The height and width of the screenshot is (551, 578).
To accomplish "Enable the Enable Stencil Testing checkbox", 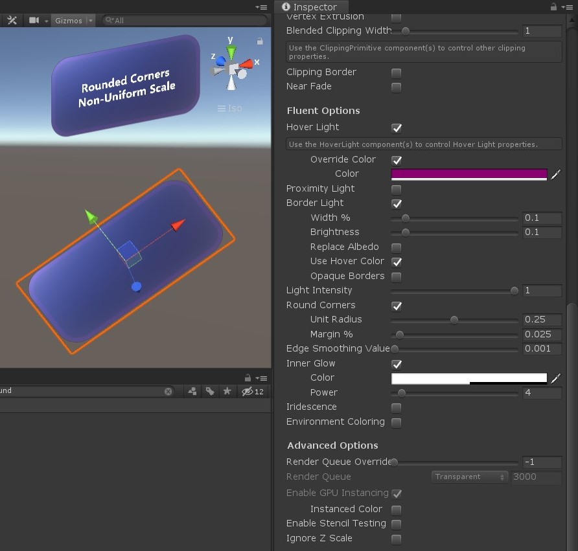I will 397,524.
